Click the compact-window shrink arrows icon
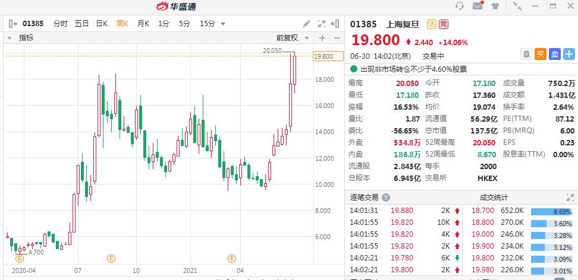This screenshot has height=280, width=578. pyautogui.click(x=517, y=6)
